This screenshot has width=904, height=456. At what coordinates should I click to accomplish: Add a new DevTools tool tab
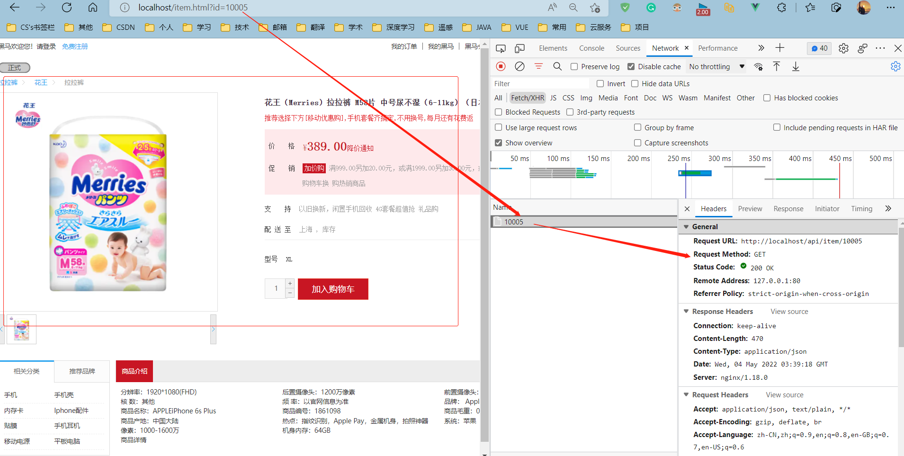[x=780, y=48]
